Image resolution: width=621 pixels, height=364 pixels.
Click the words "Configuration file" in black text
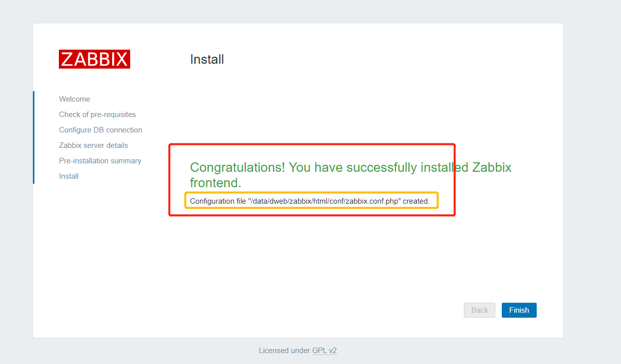click(x=218, y=201)
